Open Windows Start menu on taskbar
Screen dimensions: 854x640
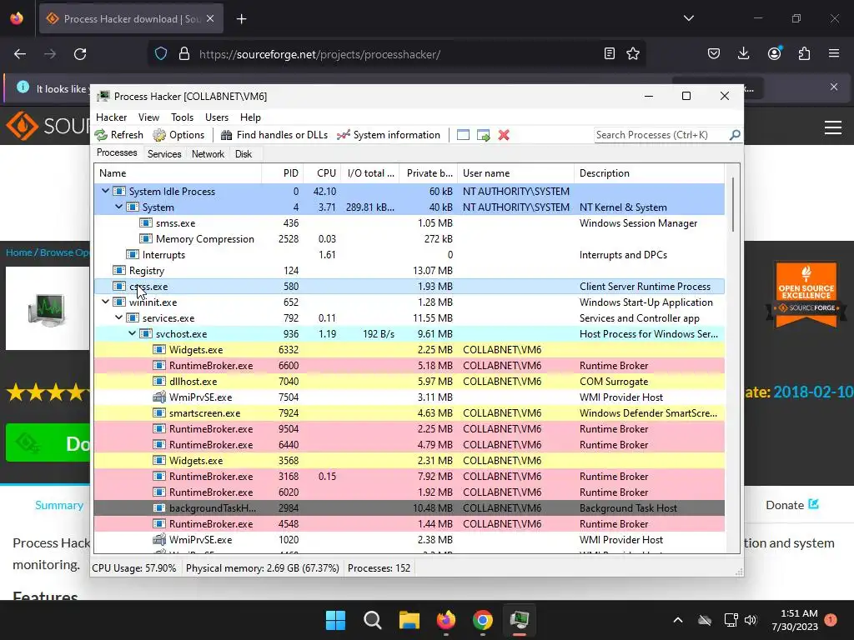click(335, 620)
